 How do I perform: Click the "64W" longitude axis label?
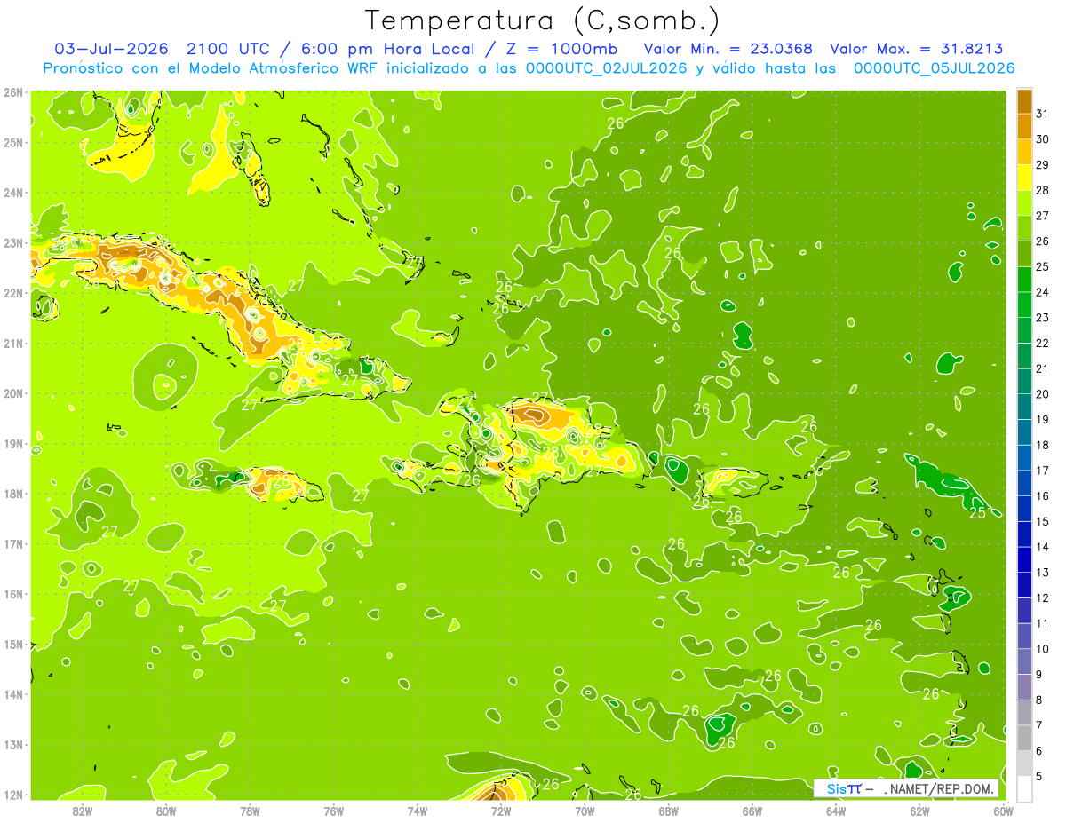tap(836, 811)
